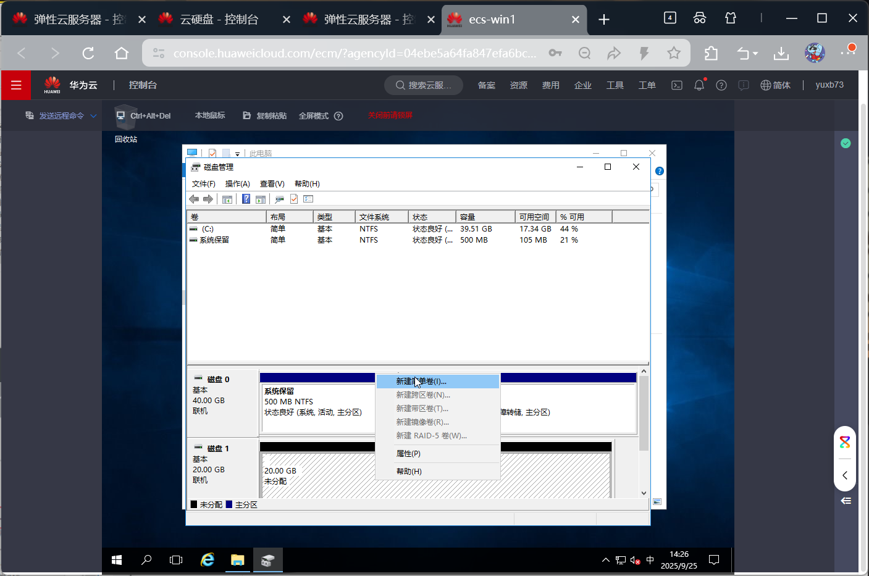Click the Back arrow in Disk Management toolbar
Image resolution: width=869 pixels, height=576 pixels.
point(194,199)
